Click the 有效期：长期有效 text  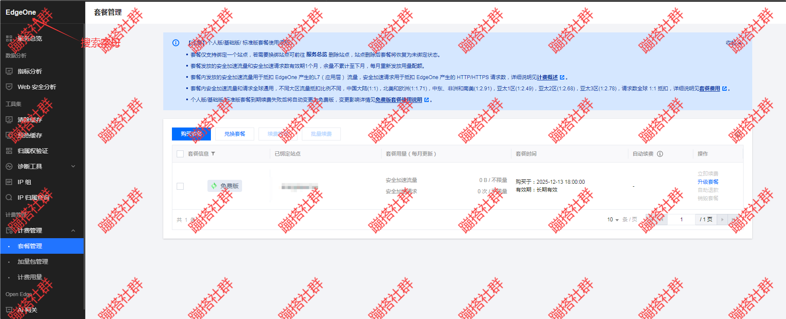[537, 190]
